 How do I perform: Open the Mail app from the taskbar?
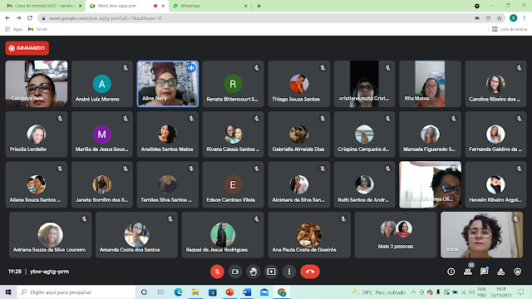tap(264, 292)
